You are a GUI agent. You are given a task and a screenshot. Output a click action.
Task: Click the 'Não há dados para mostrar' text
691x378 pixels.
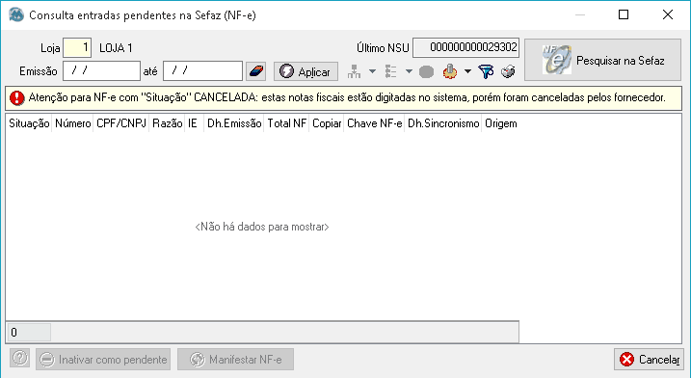(262, 227)
